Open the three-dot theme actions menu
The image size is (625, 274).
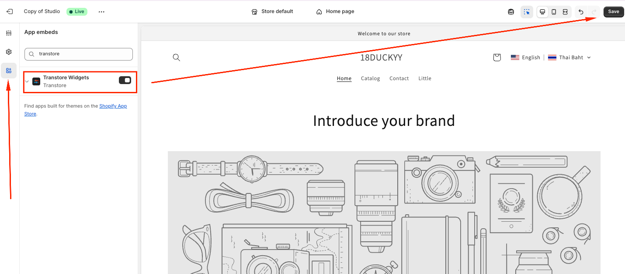101,12
